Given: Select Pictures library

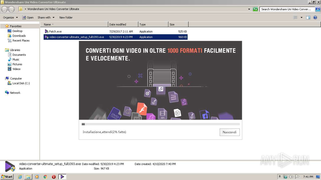Looking at the screenshot, I should pyautogui.click(x=17, y=64).
